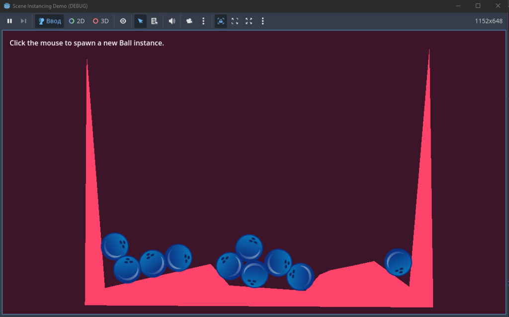Activate the select tool arrow icon
Screen dimensions: 509x317
(140, 21)
